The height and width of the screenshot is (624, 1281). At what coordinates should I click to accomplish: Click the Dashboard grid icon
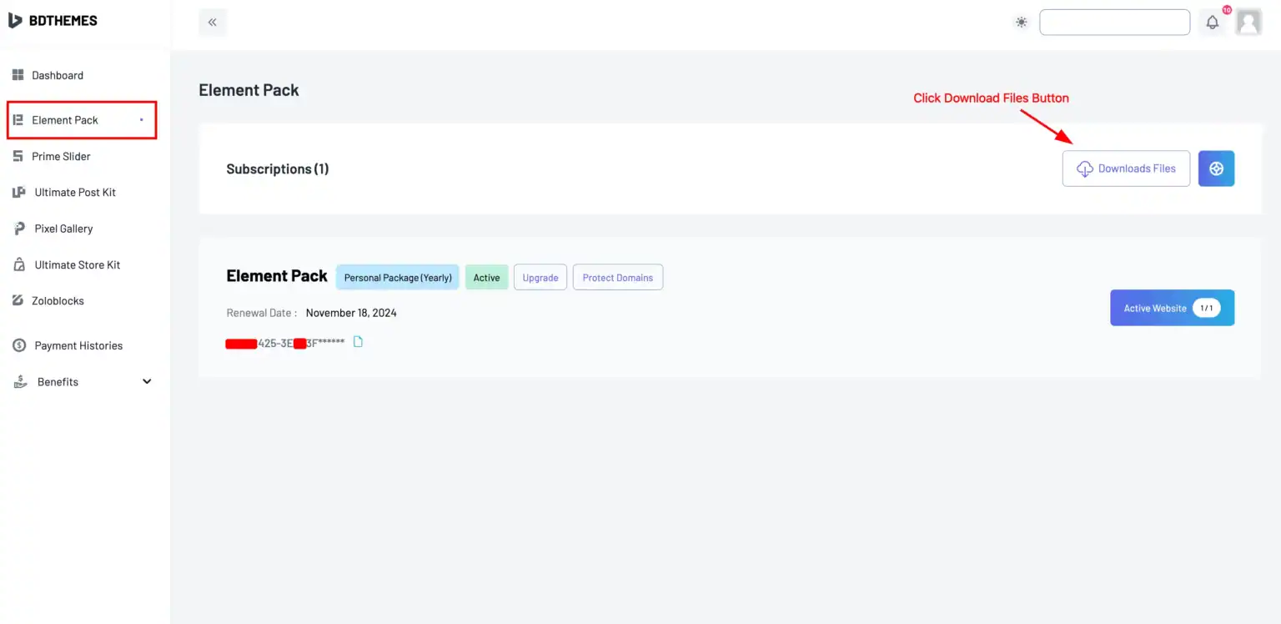[x=18, y=75]
